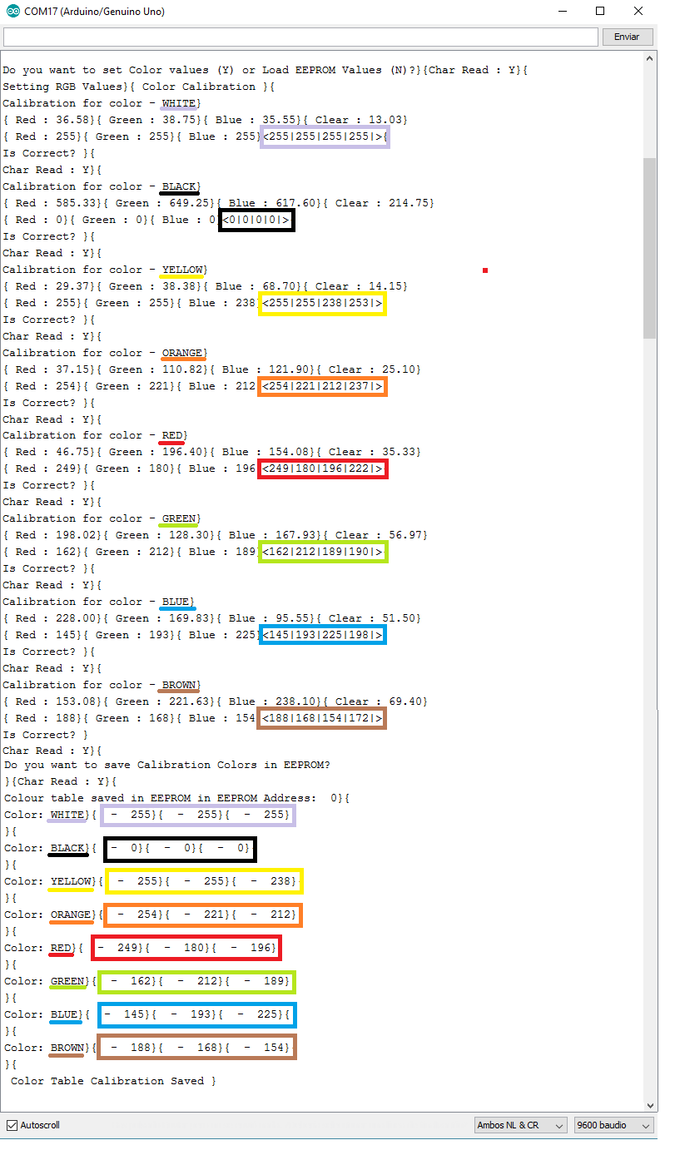Click the 'Colour table saved in EEPROM' line
This screenshot has height=1155, width=680.
(x=177, y=798)
